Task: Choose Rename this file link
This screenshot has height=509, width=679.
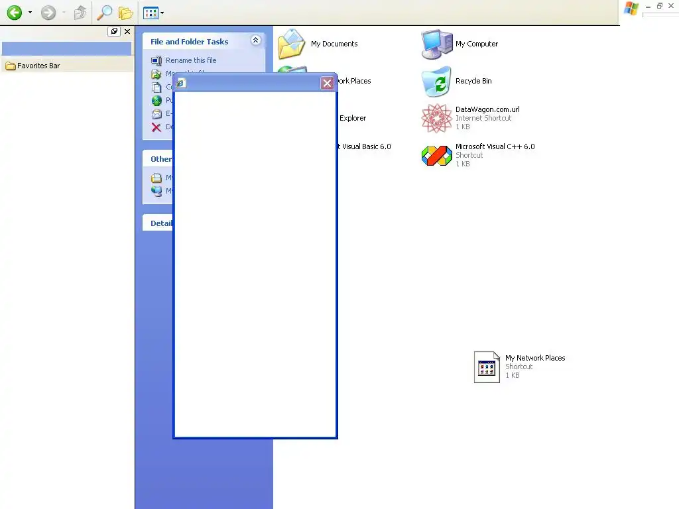Action: point(191,60)
